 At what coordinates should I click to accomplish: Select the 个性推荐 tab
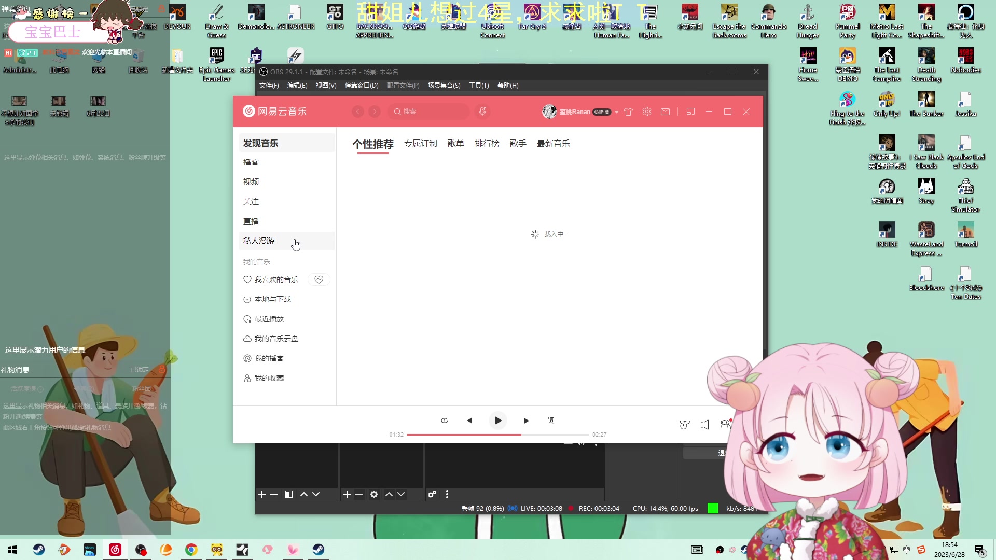(373, 144)
